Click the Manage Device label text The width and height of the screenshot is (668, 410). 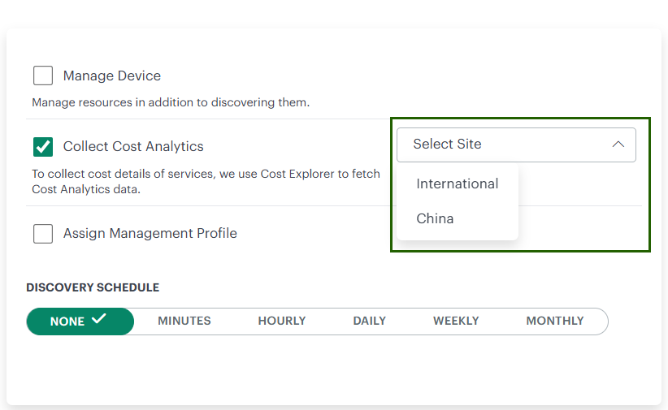point(112,76)
